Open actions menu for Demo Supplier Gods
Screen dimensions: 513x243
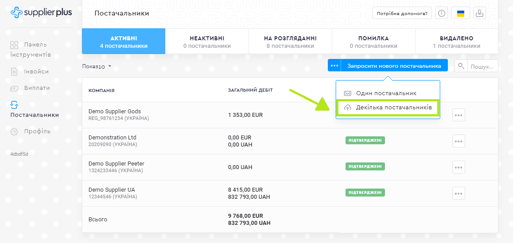coord(459,115)
